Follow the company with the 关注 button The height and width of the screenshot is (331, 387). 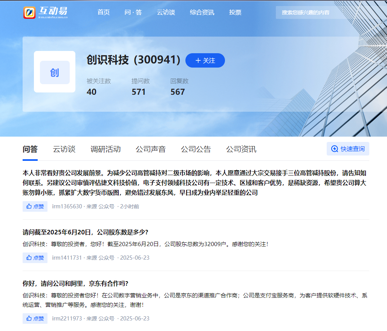205,60
